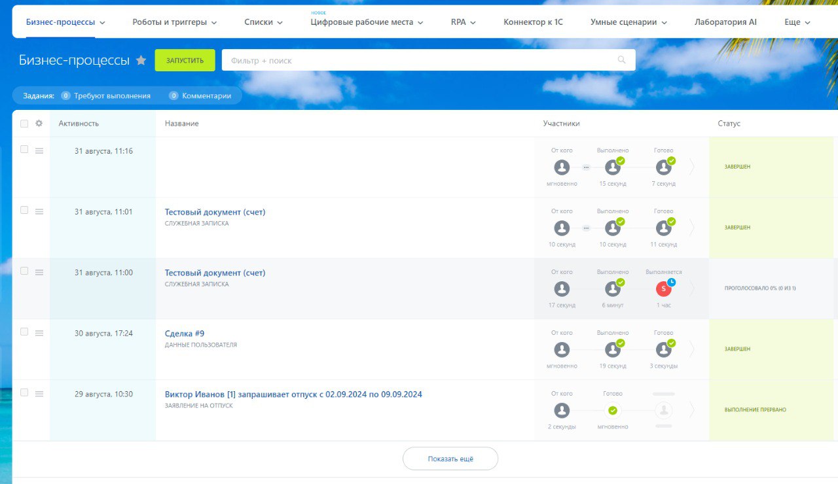The image size is (838, 484).
Task: Open Тестовый документ (счет) from 11:00
Action: 215,273
